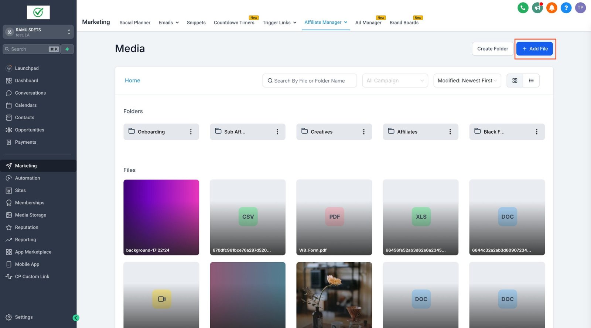
Task: Open Media Storage in sidebar
Action: 30,215
